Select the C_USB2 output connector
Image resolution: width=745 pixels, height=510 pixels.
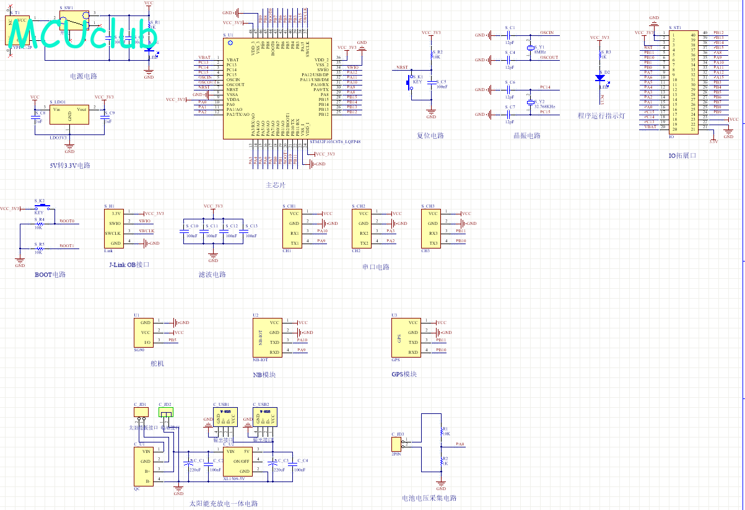click(265, 416)
